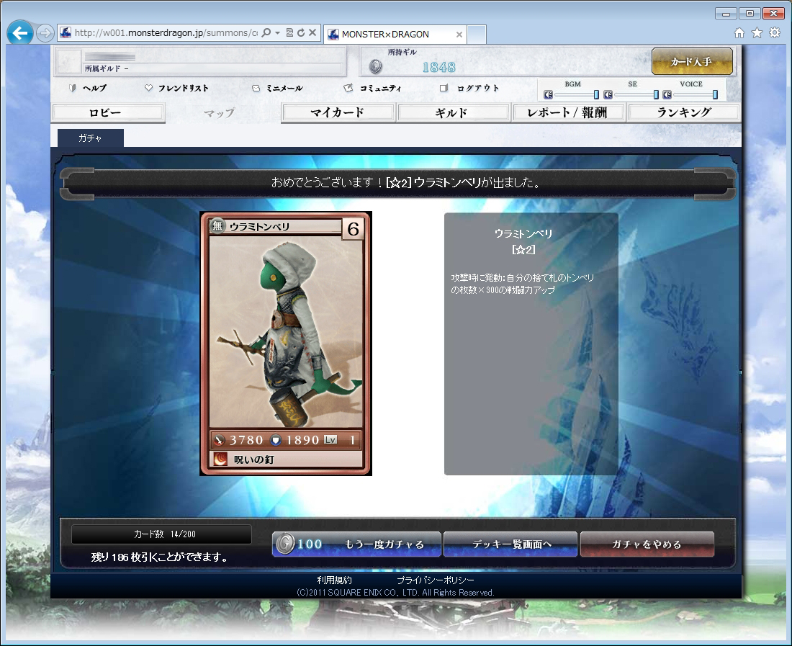792x646 pixels.
Task: Click the browser home icon
Action: (739, 33)
